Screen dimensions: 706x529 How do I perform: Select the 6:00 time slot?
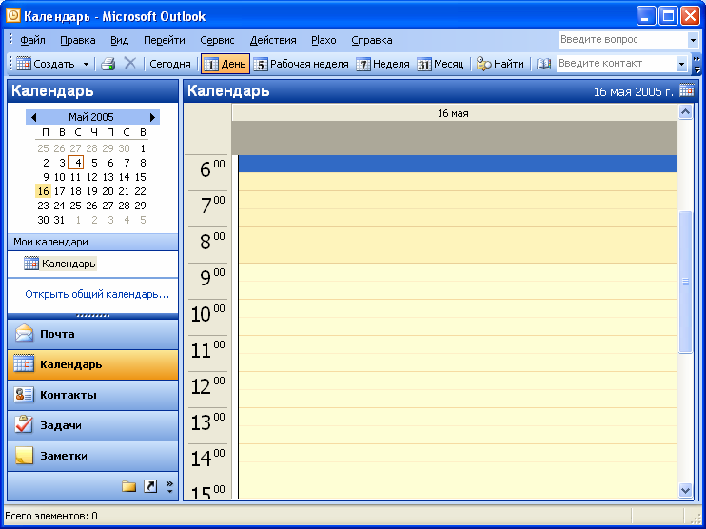click(458, 164)
